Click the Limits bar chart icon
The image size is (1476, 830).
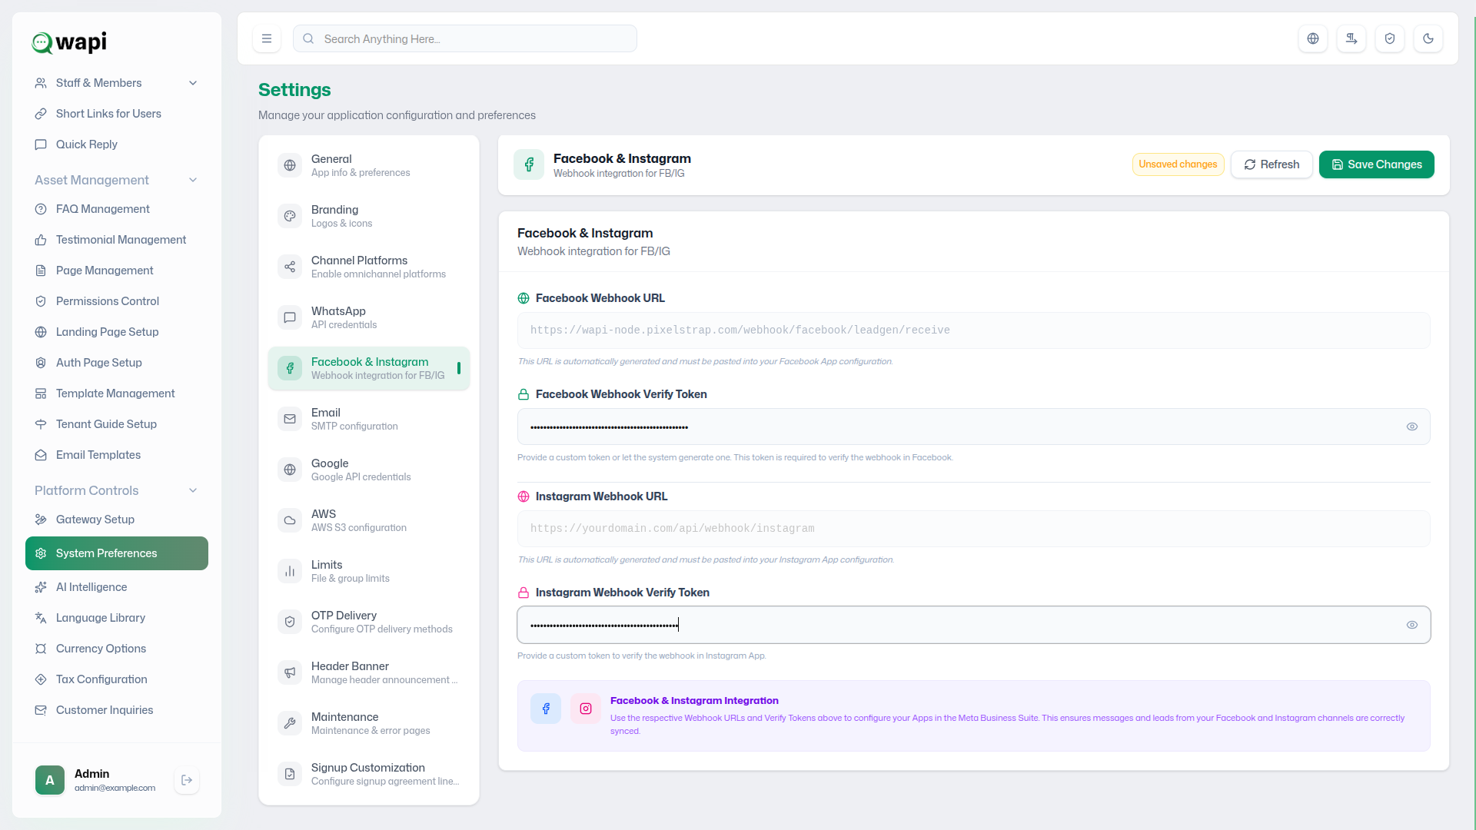(290, 571)
